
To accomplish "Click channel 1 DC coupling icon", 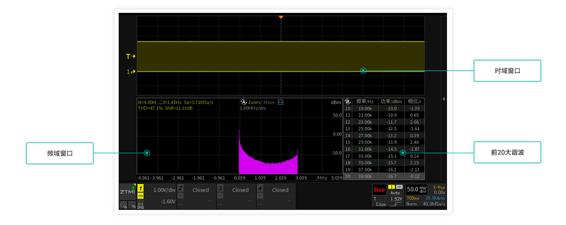I will (141, 196).
